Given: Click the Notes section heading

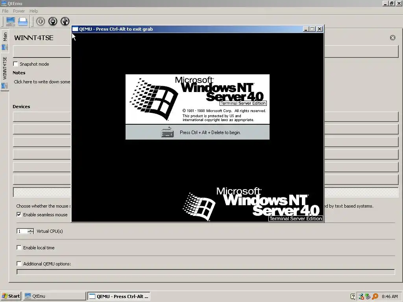Looking at the screenshot, I should [19, 73].
